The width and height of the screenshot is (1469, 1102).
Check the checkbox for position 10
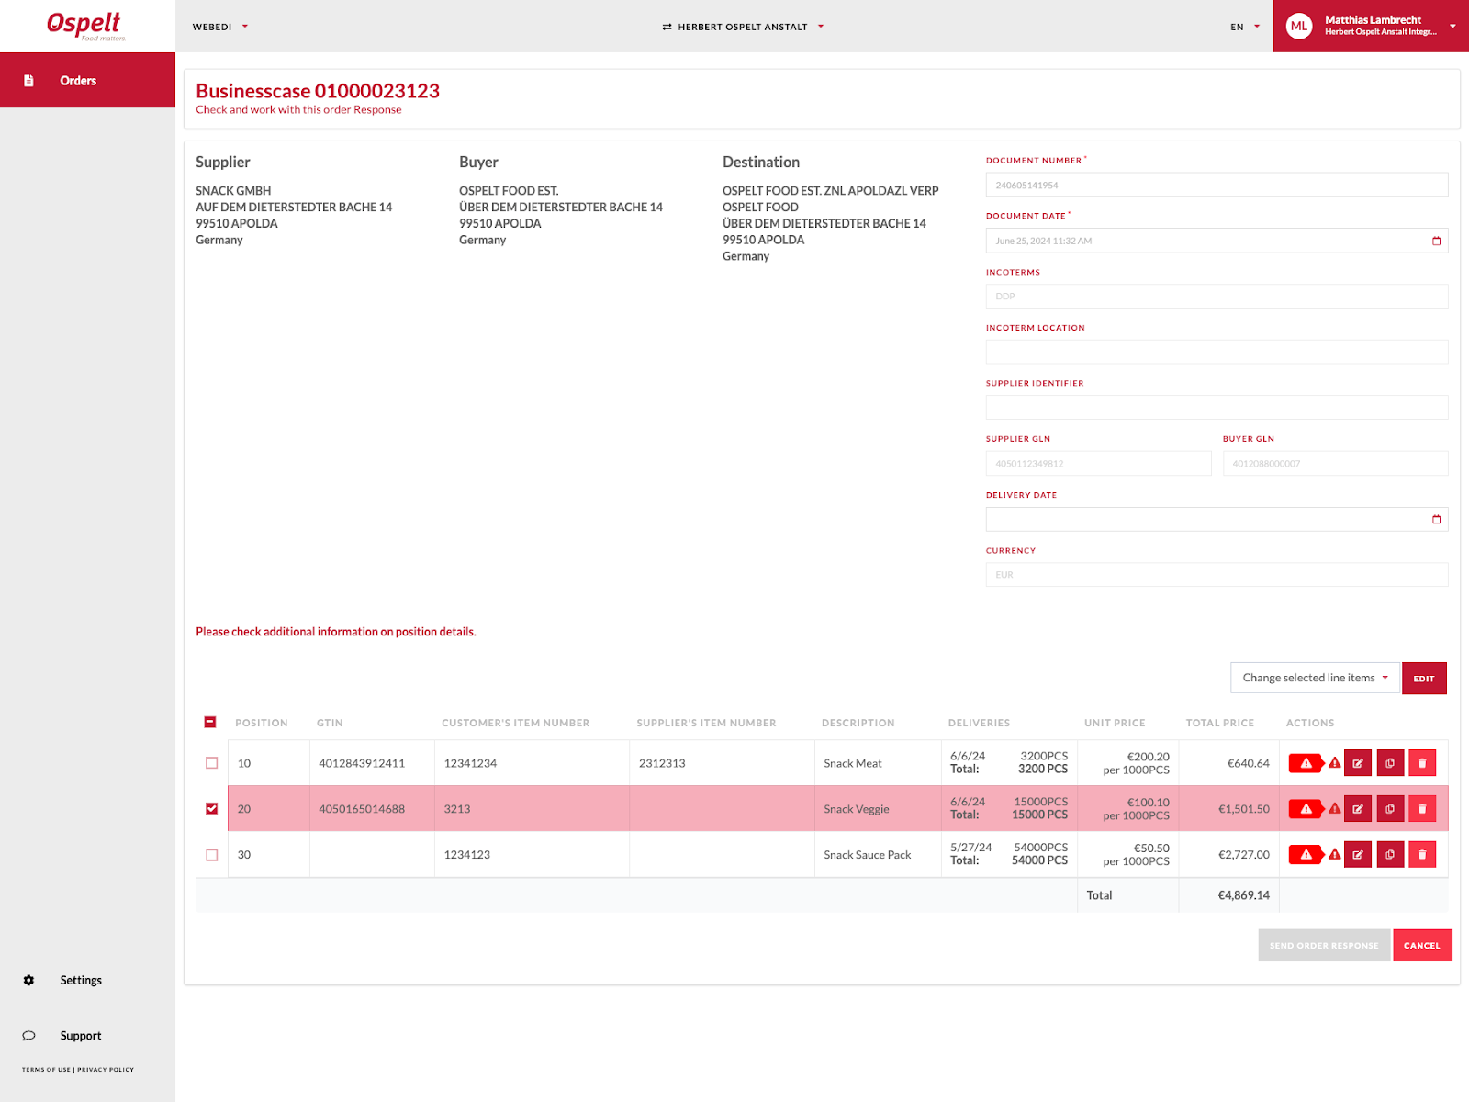click(212, 763)
